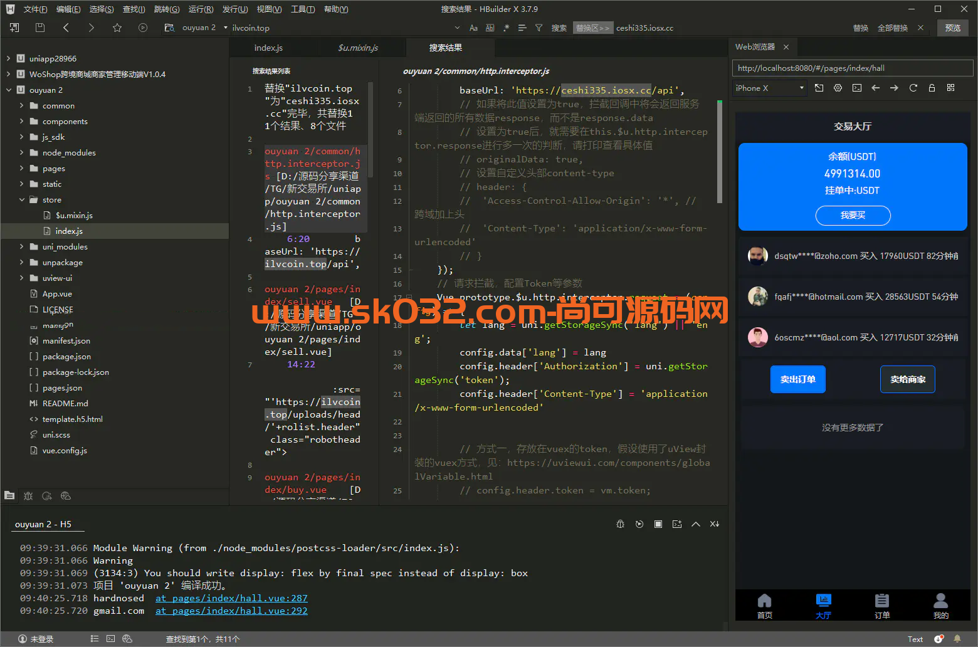Screen dimensions: 978x647
Task: Click the browser forward arrow
Action: click(x=895, y=88)
